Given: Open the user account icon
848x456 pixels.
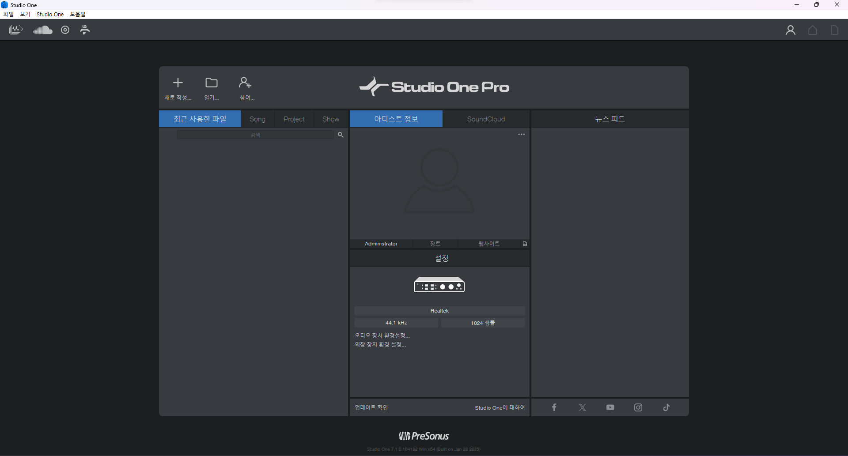Looking at the screenshot, I should point(790,30).
